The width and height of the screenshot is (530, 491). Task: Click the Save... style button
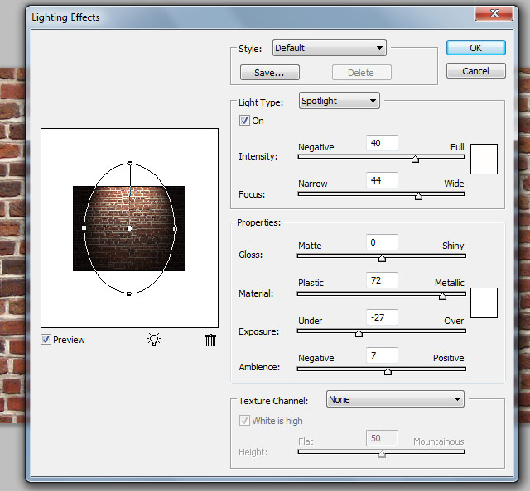click(x=269, y=73)
